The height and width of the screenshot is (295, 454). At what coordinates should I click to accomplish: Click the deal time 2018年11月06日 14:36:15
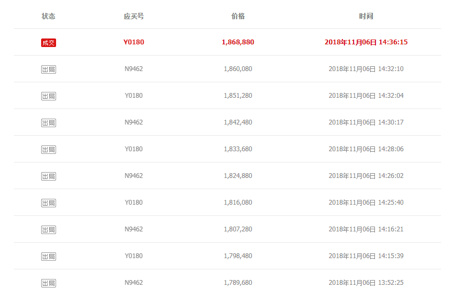tap(366, 42)
